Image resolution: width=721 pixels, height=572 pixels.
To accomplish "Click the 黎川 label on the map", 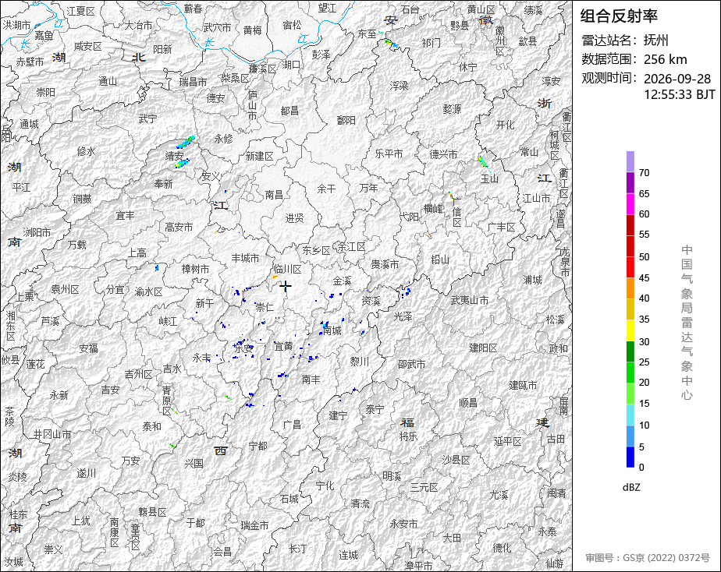I will (360, 362).
